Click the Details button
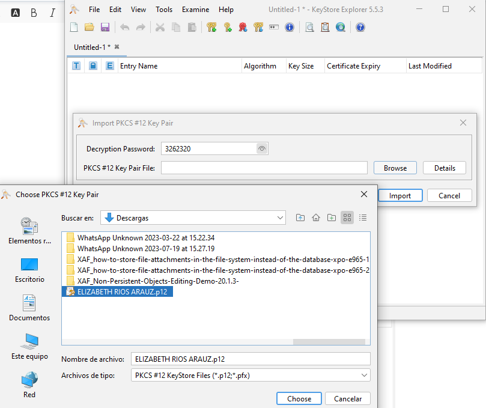486x408 pixels. pos(445,168)
